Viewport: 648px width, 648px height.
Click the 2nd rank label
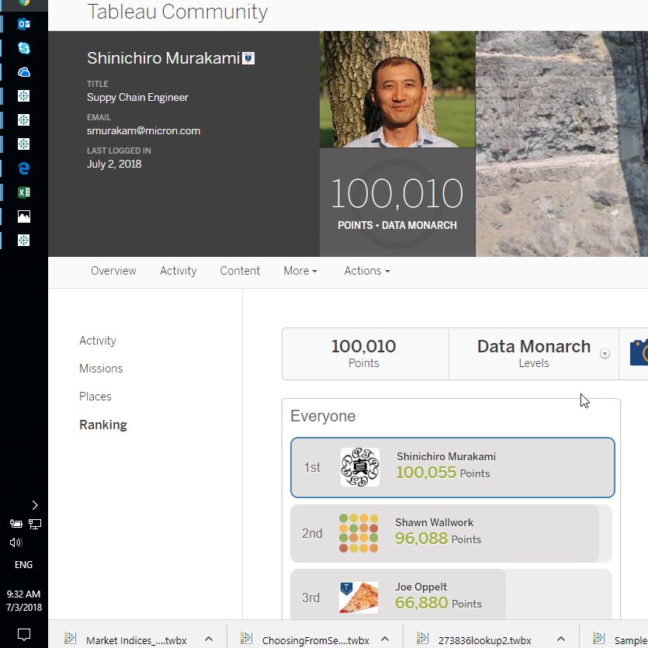coord(312,533)
